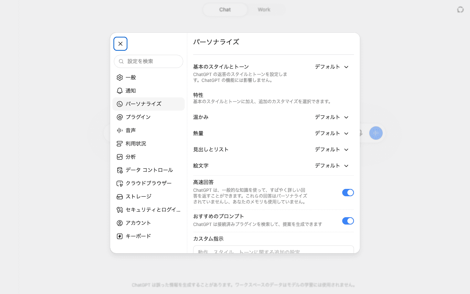Open the 見出しとリスト dropdown
This screenshot has height=294, width=470.
point(332,150)
